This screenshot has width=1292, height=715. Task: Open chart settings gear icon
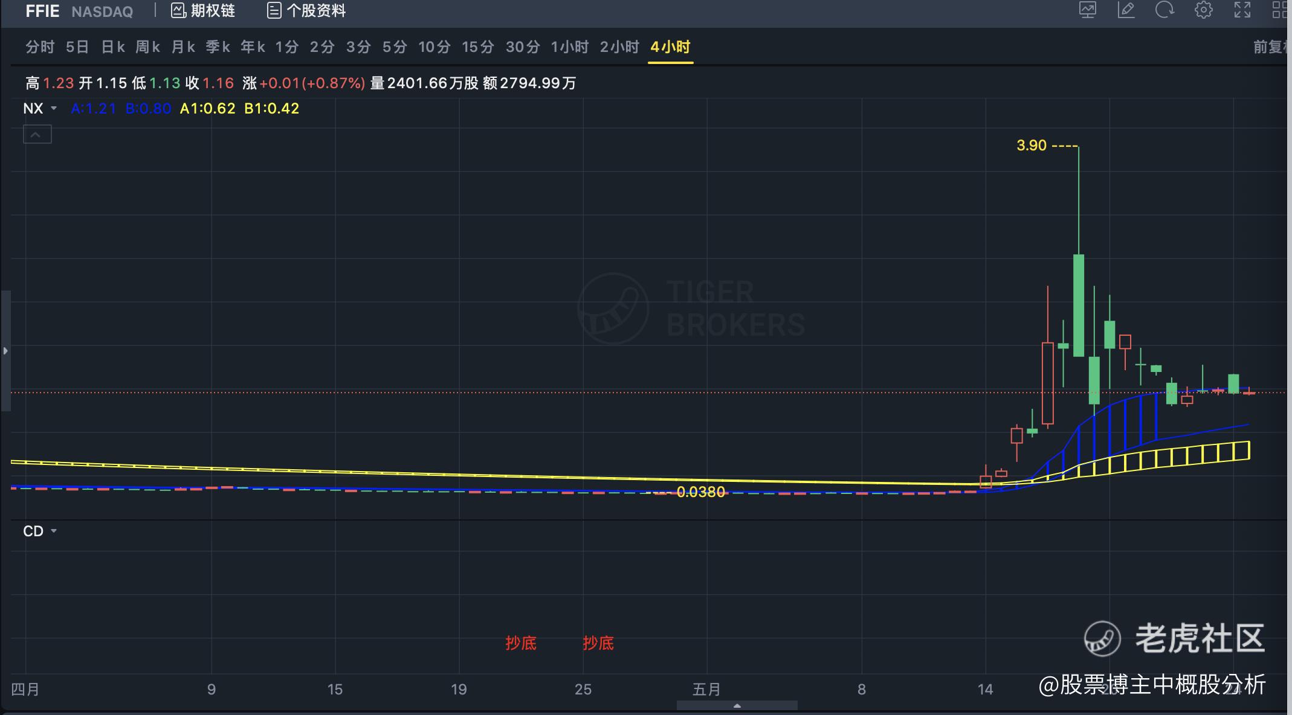click(1203, 10)
